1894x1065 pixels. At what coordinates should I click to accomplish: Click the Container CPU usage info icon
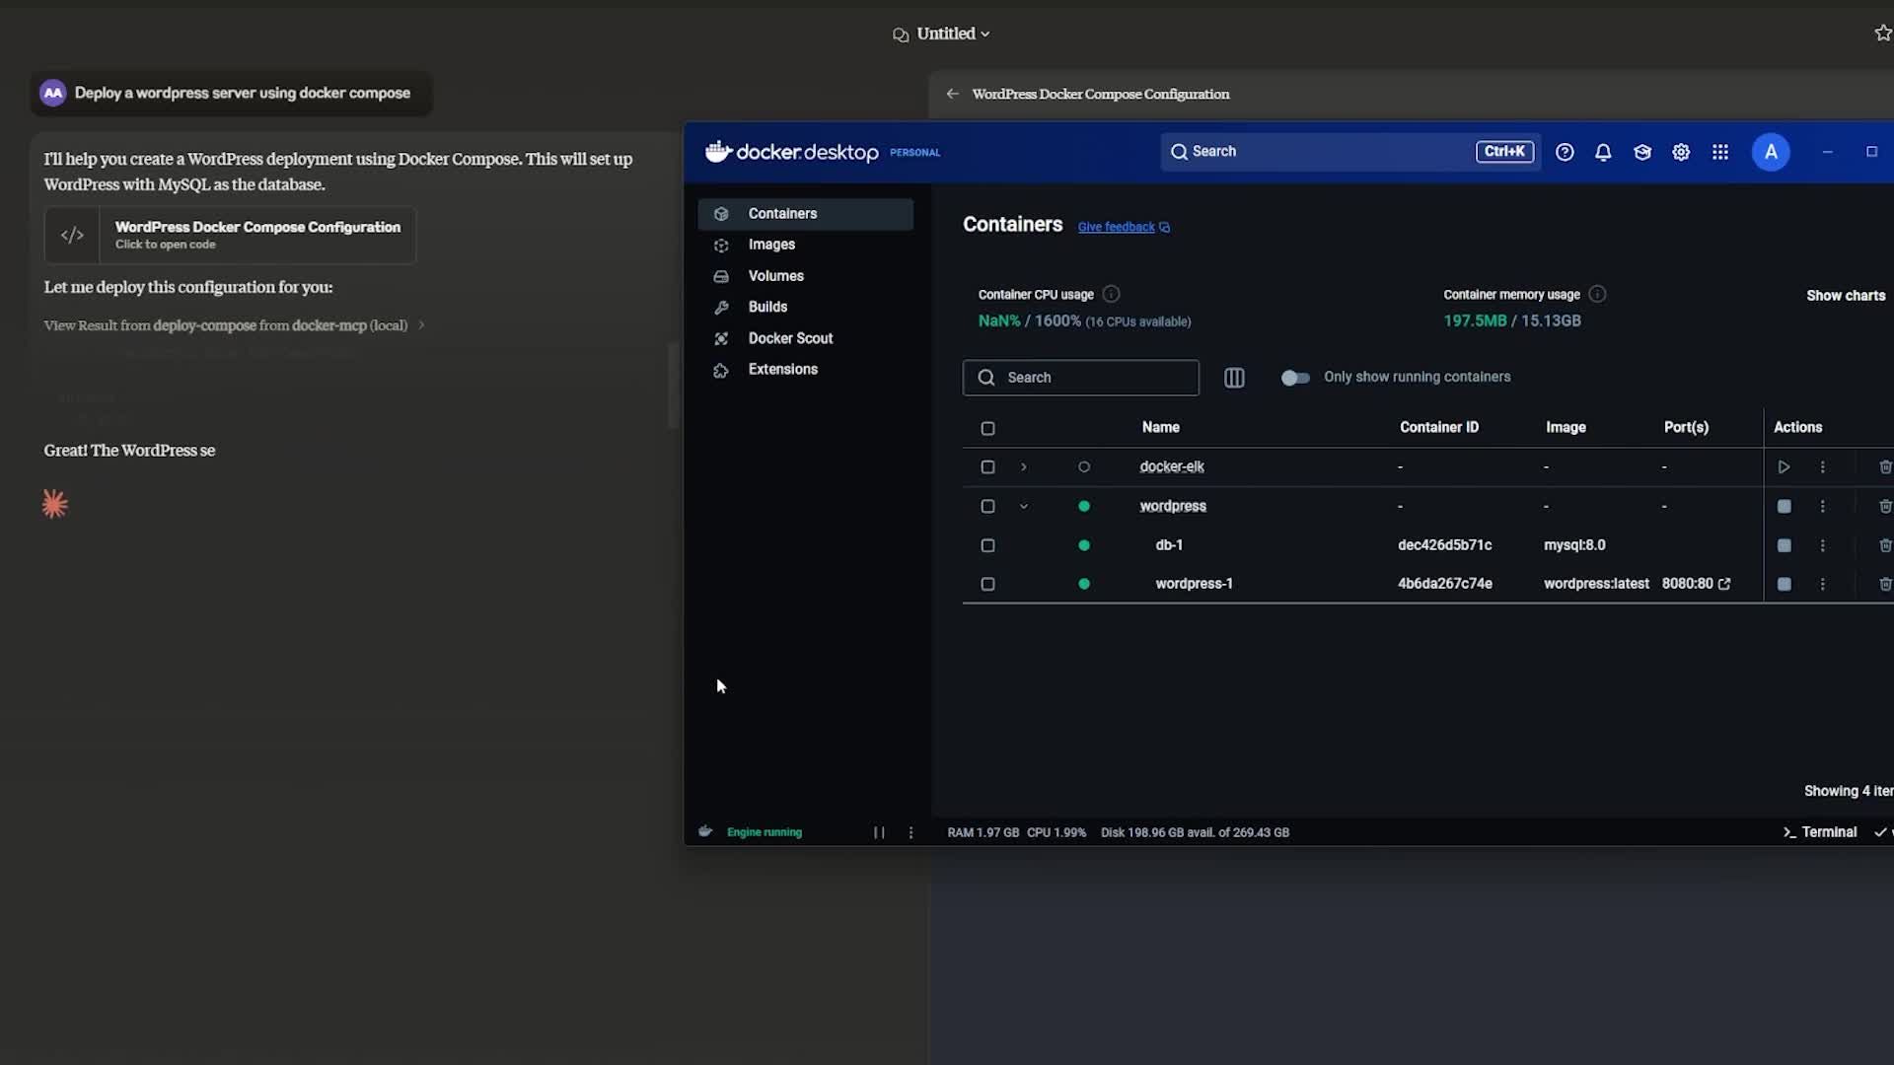click(1111, 294)
